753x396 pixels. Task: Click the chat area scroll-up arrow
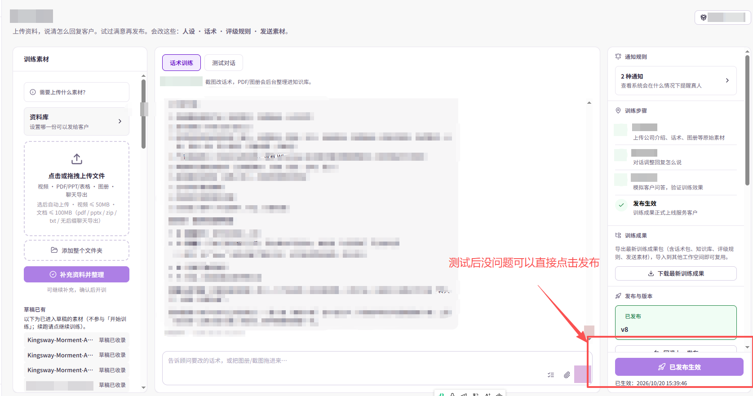pyautogui.click(x=589, y=103)
